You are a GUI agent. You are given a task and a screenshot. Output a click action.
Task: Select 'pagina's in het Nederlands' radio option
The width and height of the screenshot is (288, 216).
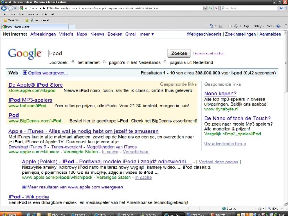[104, 62]
